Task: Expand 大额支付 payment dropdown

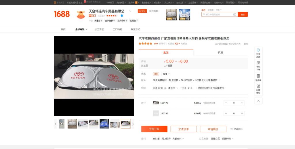Action: pyautogui.click(x=178, y=139)
